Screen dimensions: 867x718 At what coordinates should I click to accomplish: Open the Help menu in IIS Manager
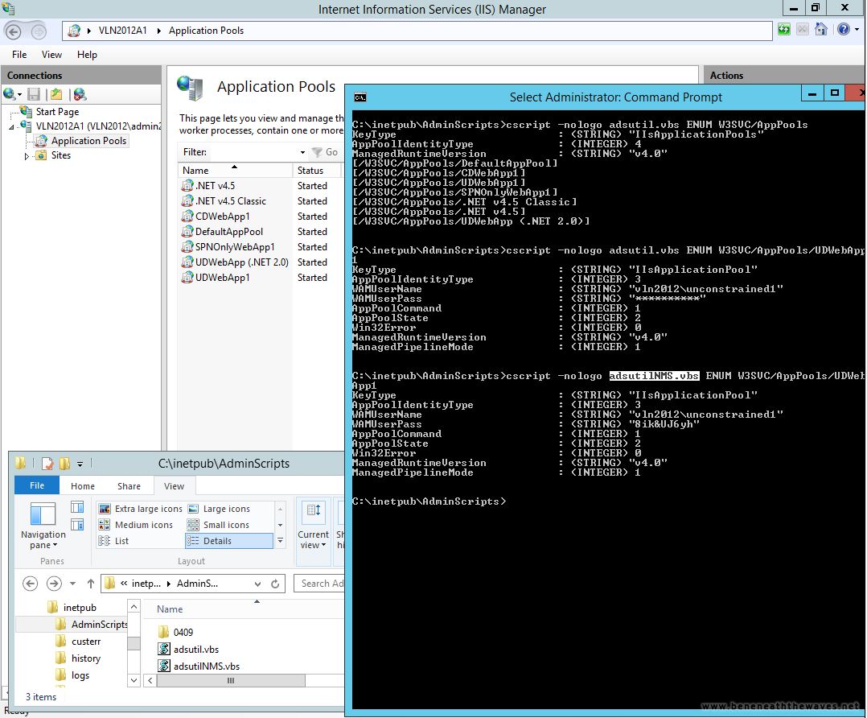tap(87, 55)
